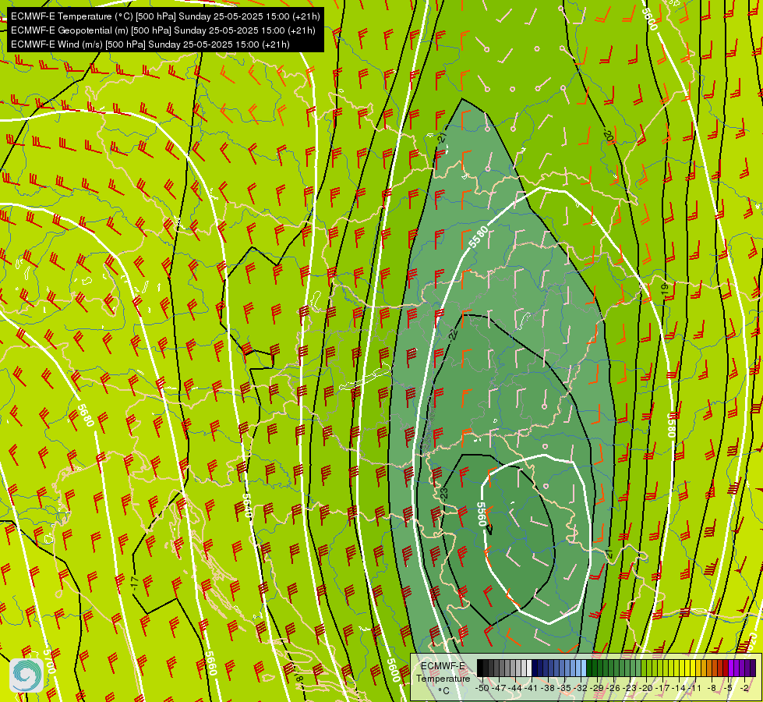763x702 pixels.
Task: Select the ECMWF-E Temperature 500 hPa title line
Action: click(x=165, y=16)
